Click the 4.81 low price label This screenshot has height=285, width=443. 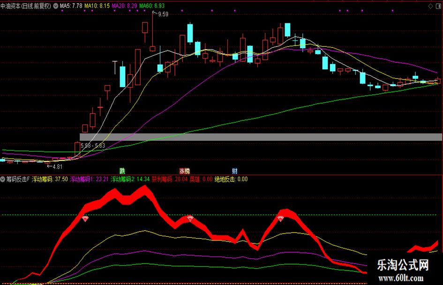click(x=57, y=167)
